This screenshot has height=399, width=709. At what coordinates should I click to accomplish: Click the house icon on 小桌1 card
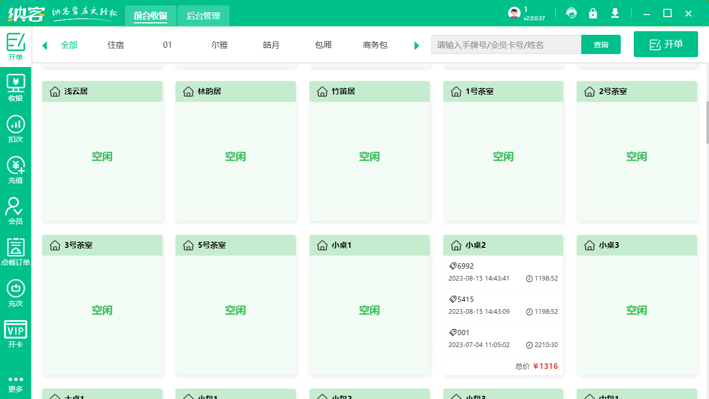click(322, 245)
